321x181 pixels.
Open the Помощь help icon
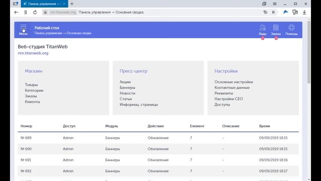[291, 30]
